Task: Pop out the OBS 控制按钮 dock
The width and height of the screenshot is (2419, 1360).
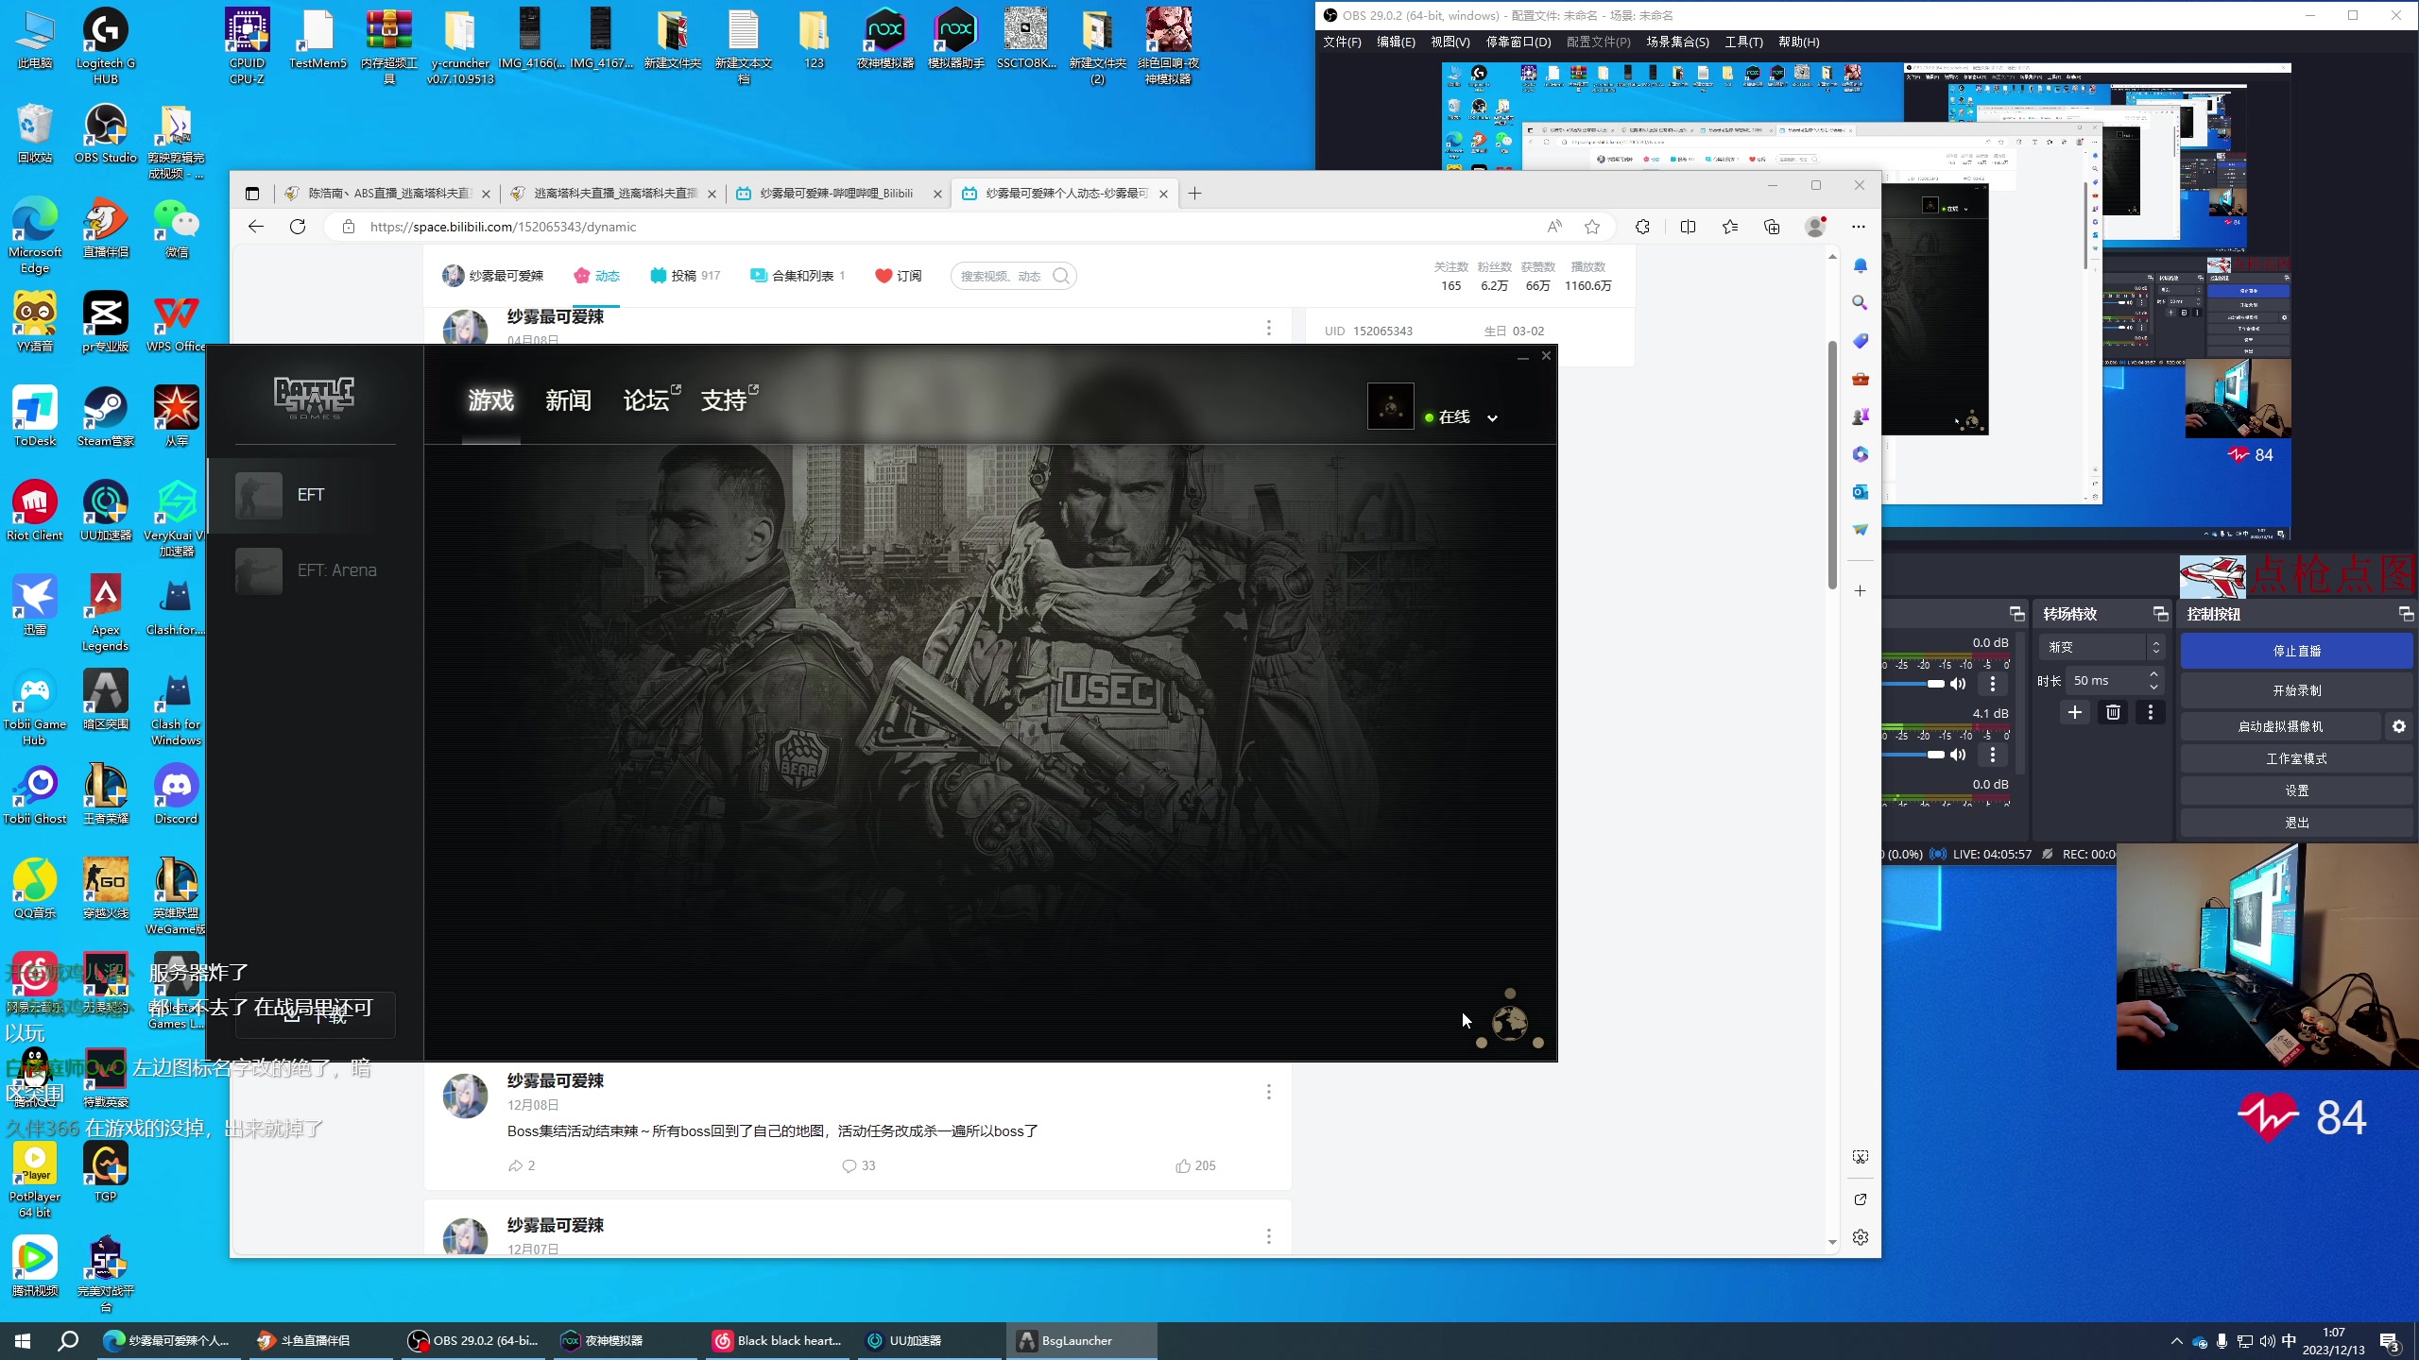Action: (2406, 614)
